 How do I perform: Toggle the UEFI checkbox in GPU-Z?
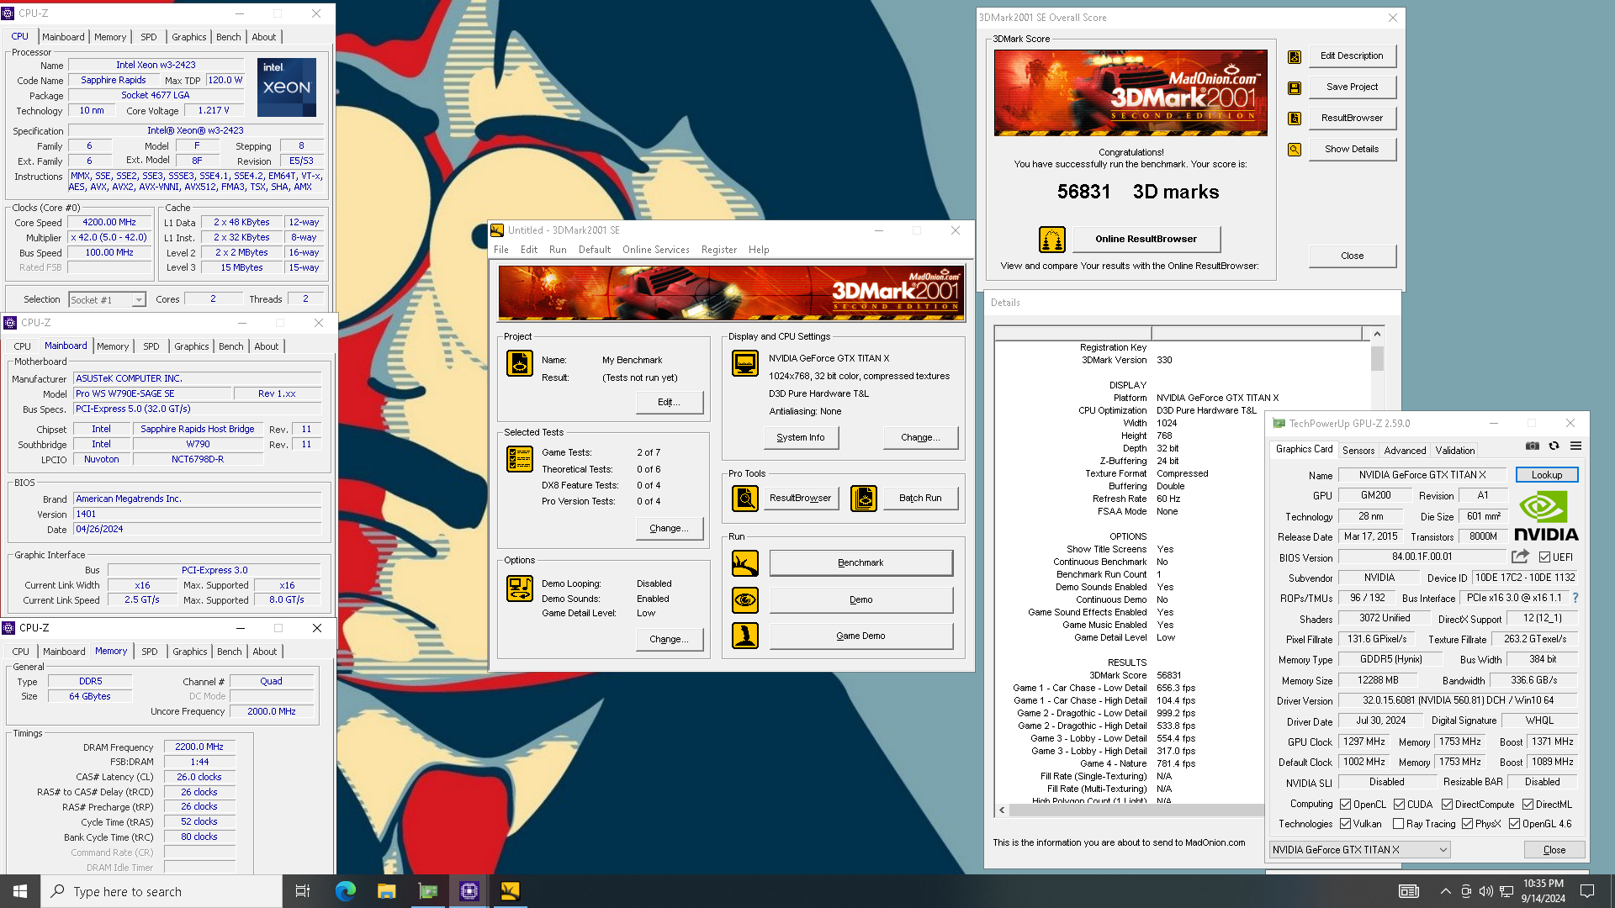tap(1544, 557)
